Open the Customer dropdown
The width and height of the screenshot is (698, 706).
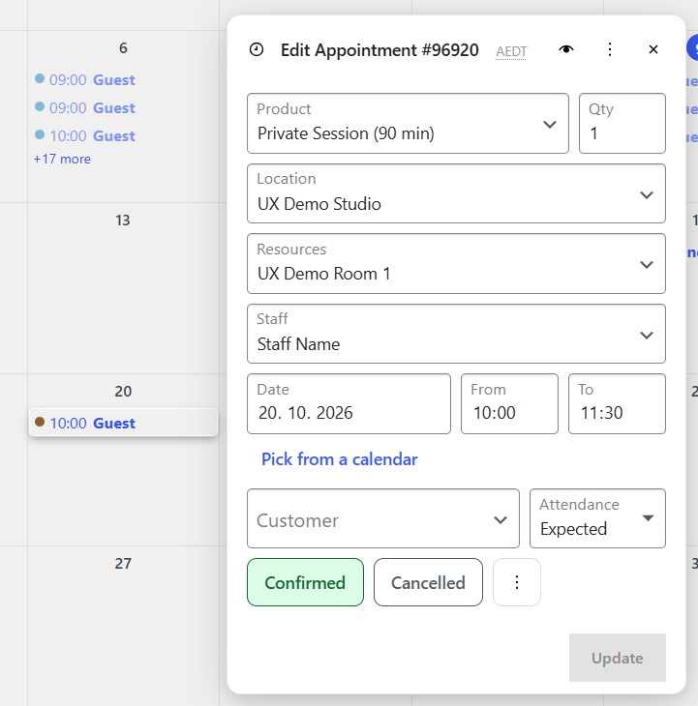pyautogui.click(x=383, y=518)
